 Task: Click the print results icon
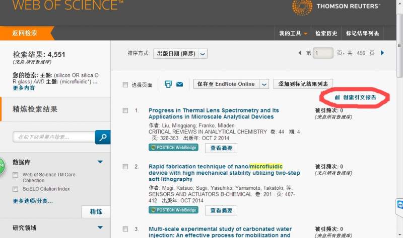point(168,84)
